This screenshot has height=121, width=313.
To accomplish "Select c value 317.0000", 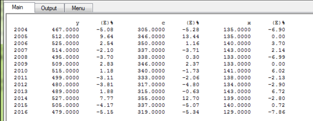I will [x=151, y=85].
